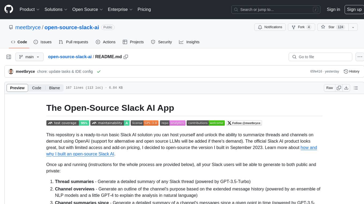The height and width of the screenshot is (204, 364).
Task: Click the fork count 4
Action: click(309, 27)
